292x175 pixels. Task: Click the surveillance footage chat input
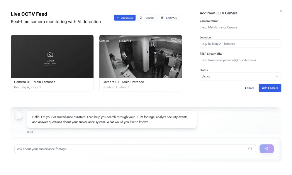pyautogui.click(x=132, y=149)
